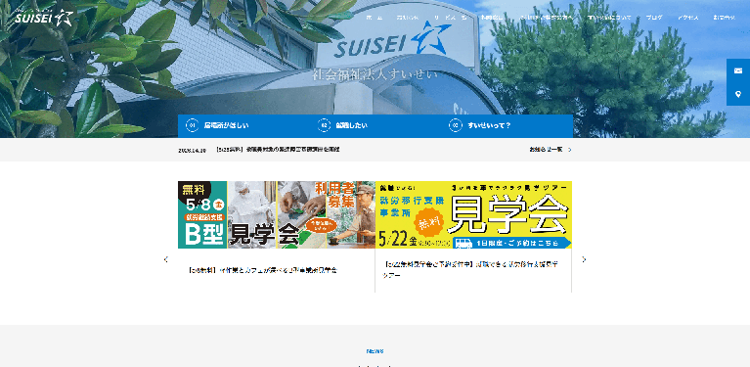Click the NEWS section heading

click(375, 351)
